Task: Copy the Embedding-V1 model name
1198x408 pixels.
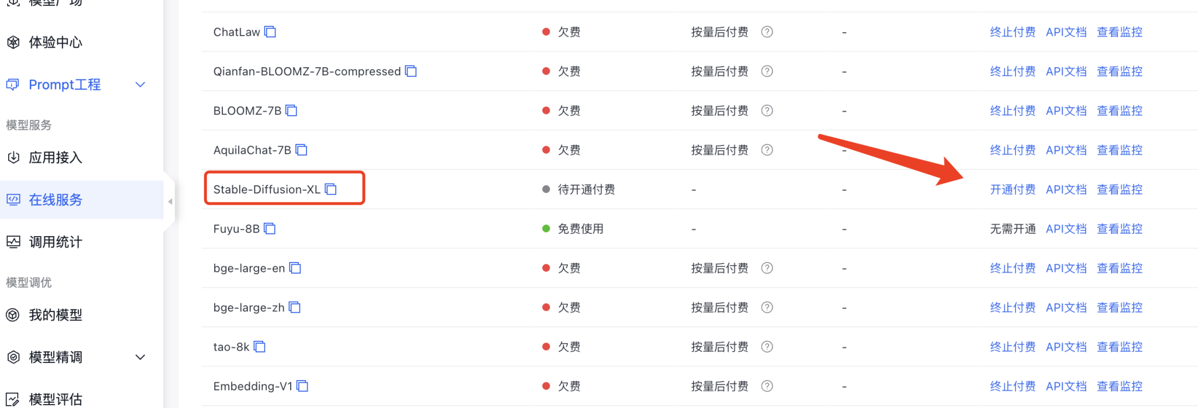Action: (302, 386)
